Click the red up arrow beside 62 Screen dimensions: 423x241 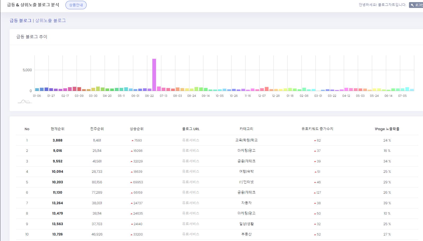(315, 140)
